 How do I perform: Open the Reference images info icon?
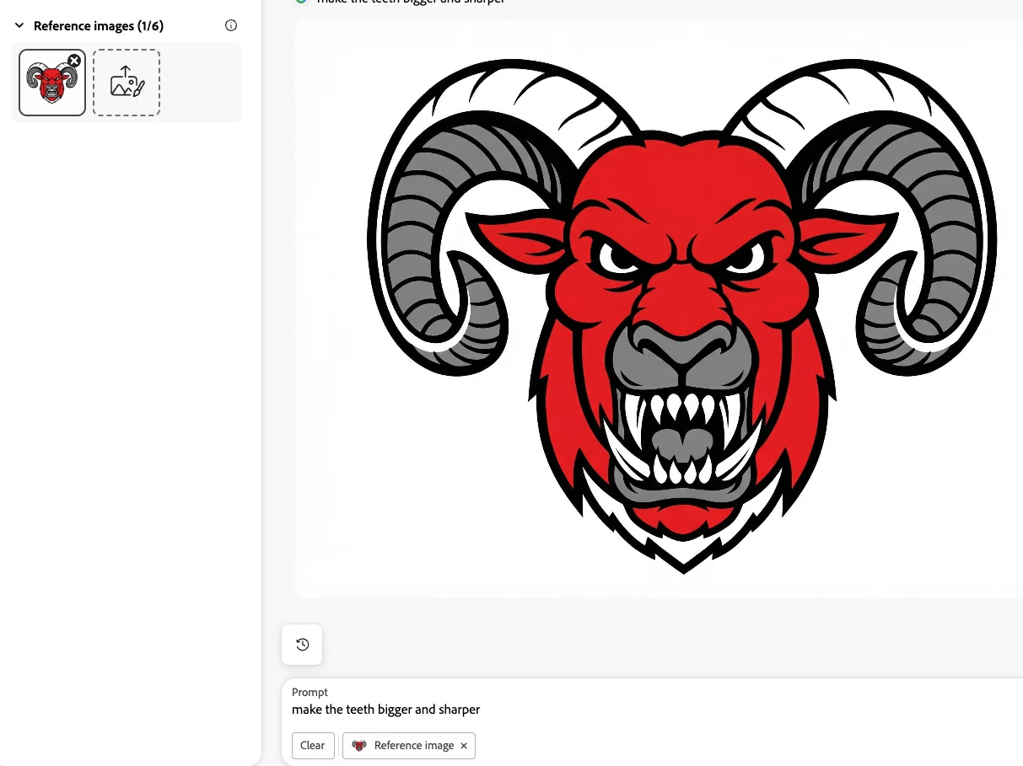coord(231,25)
